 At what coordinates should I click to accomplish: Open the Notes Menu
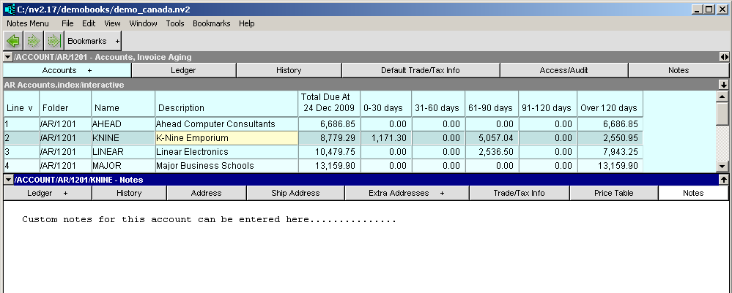coord(28,23)
